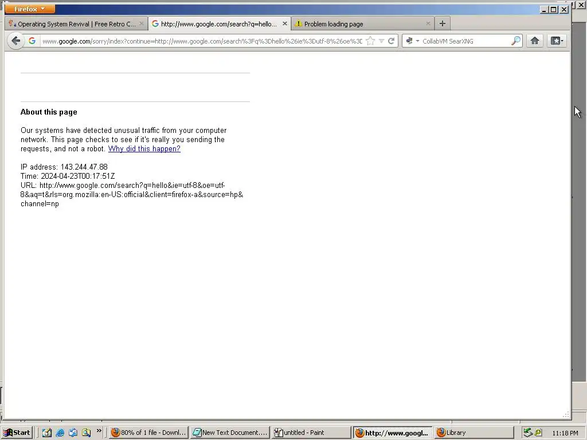Open the Windows Start menu
The width and height of the screenshot is (587, 440).
click(17, 433)
